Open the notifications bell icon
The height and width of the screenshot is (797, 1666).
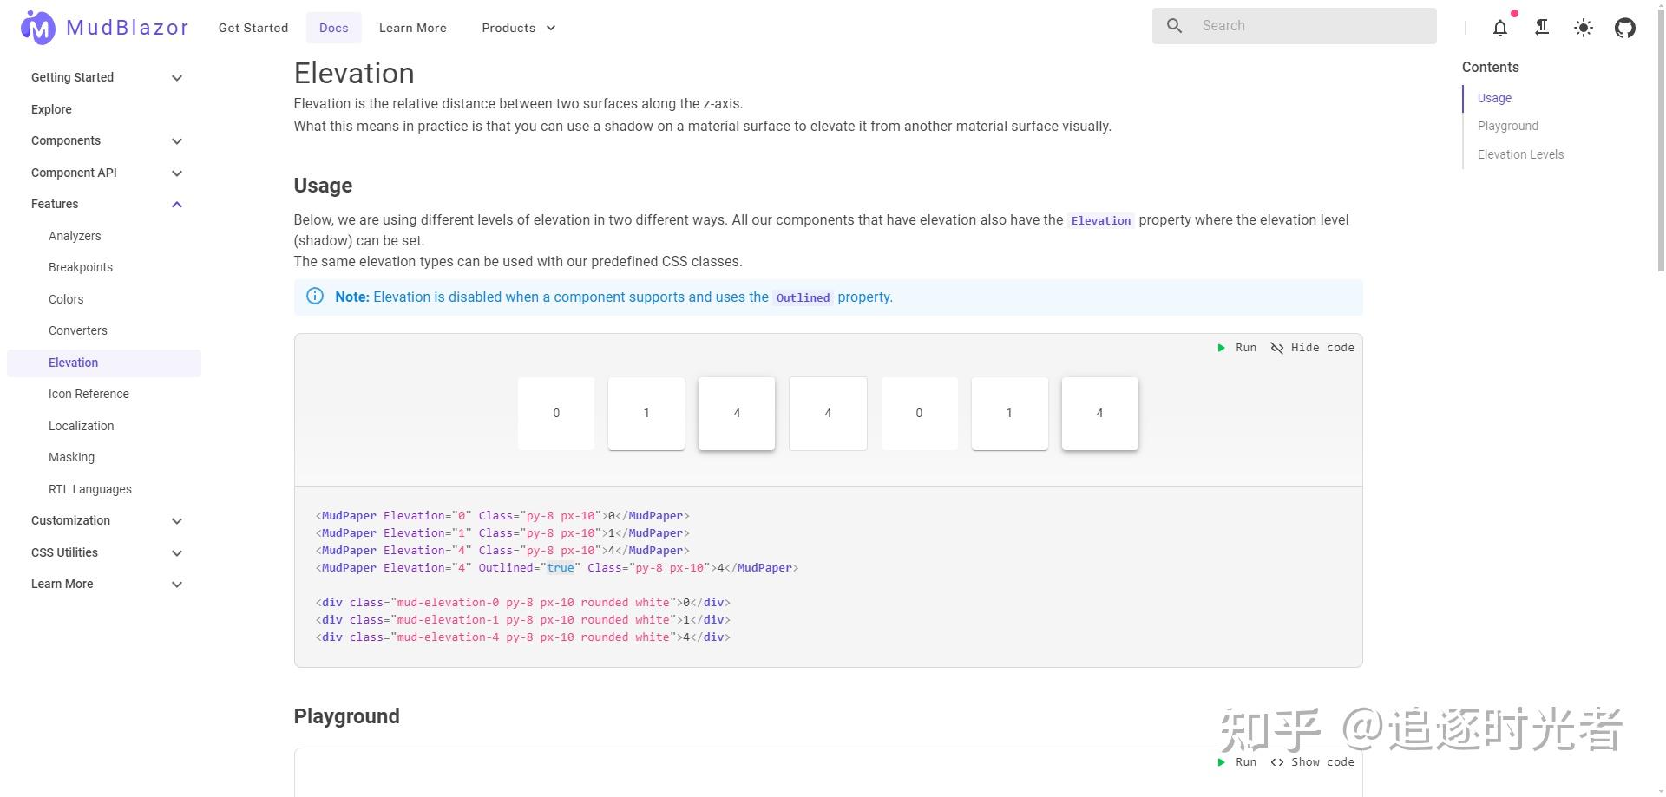pyautogui.click(x=1500, y=28)
